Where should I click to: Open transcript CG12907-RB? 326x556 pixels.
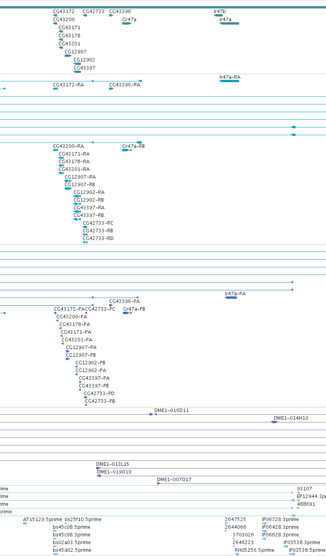pos(80,185)
